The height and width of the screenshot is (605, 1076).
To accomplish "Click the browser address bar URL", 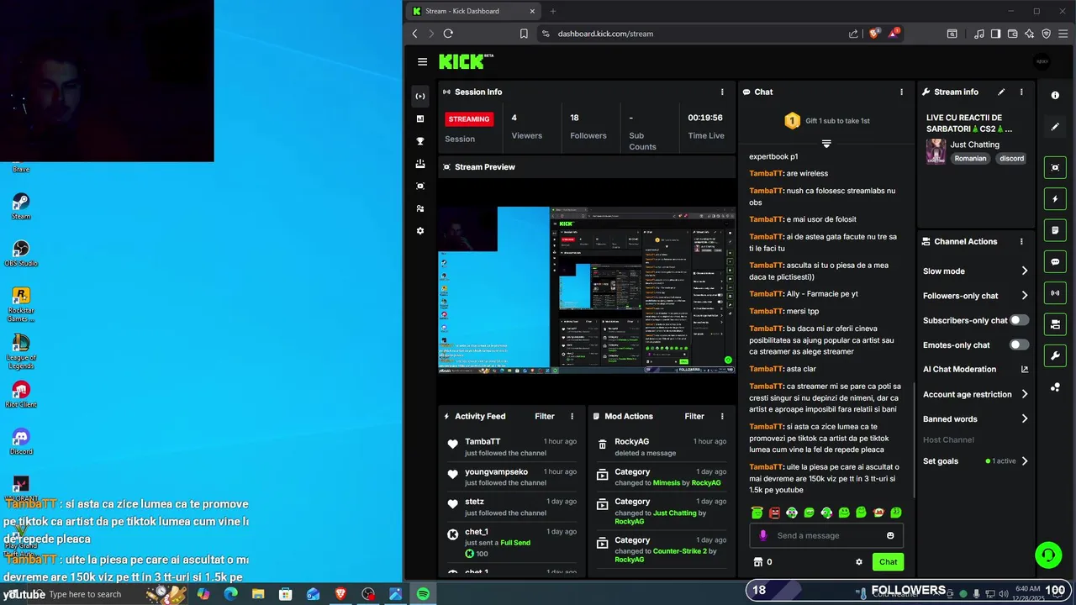I will [605, 34].
